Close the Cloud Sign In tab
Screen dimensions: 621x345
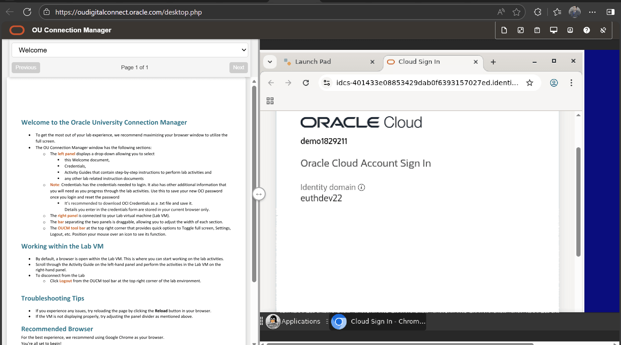(x=476, y=62)
